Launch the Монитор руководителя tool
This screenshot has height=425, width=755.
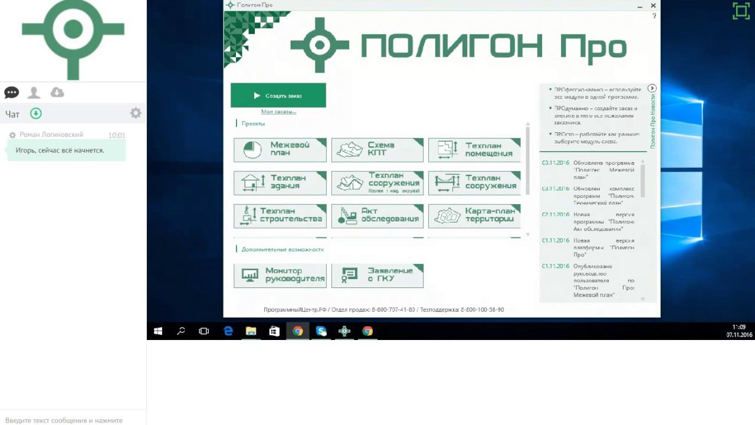(x=280, y=276)
